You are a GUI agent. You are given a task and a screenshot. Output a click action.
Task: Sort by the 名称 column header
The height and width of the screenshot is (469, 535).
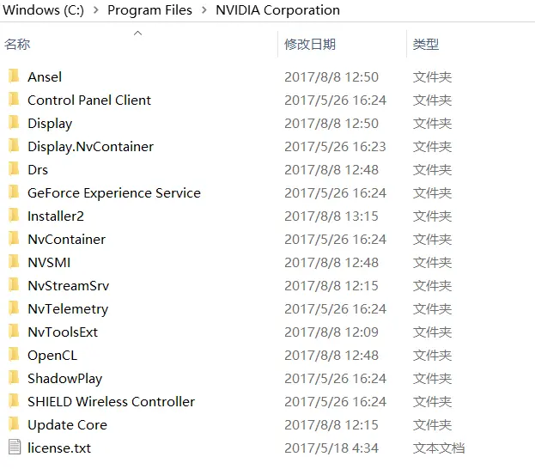[17, 45]
